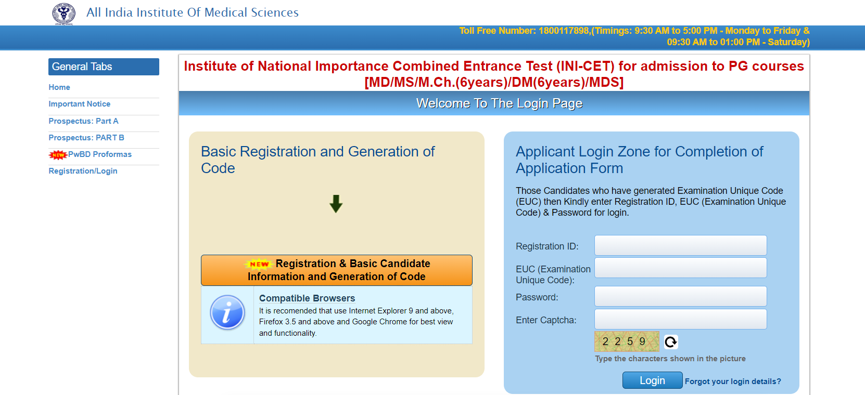The width and height of the screenshot is (865, 395).
Task: Click the Toll Free Number text
Action: point(634,36)
